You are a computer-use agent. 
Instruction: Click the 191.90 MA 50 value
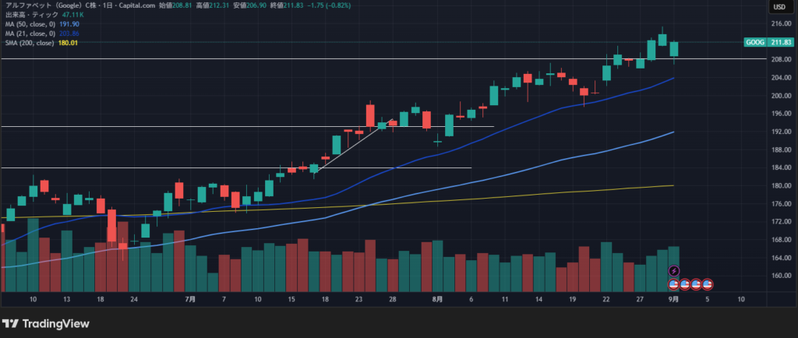click(69, 24)
